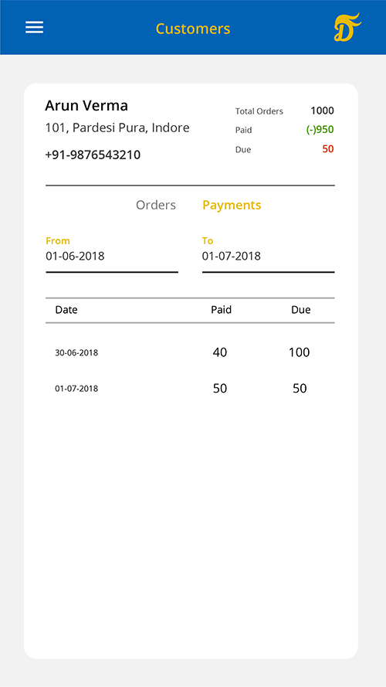Tap the due amount 100
This screenshot has height=687, width=386.
pos(300,352)
